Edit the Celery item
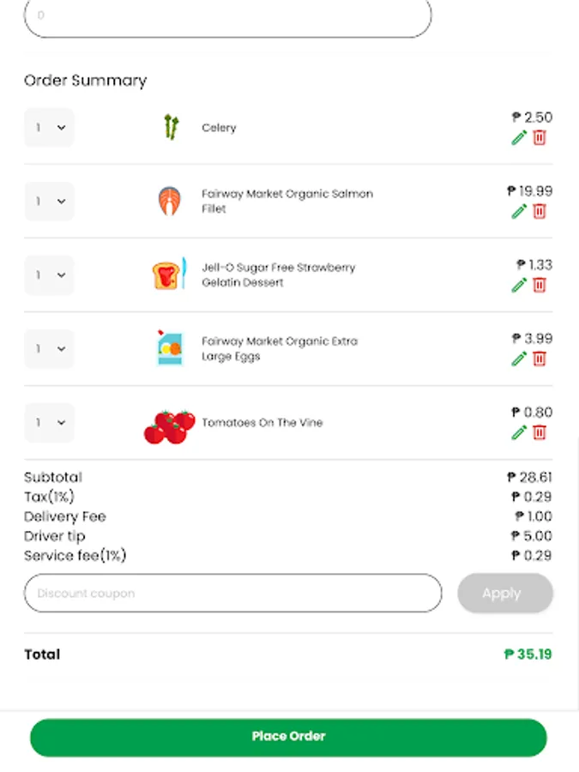 click(519, 138)
